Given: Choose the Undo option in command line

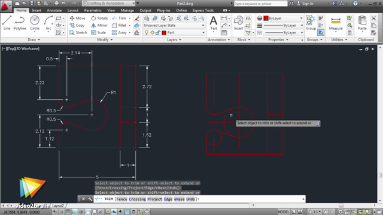Looking at the screenshot, I should click(190, 199).
